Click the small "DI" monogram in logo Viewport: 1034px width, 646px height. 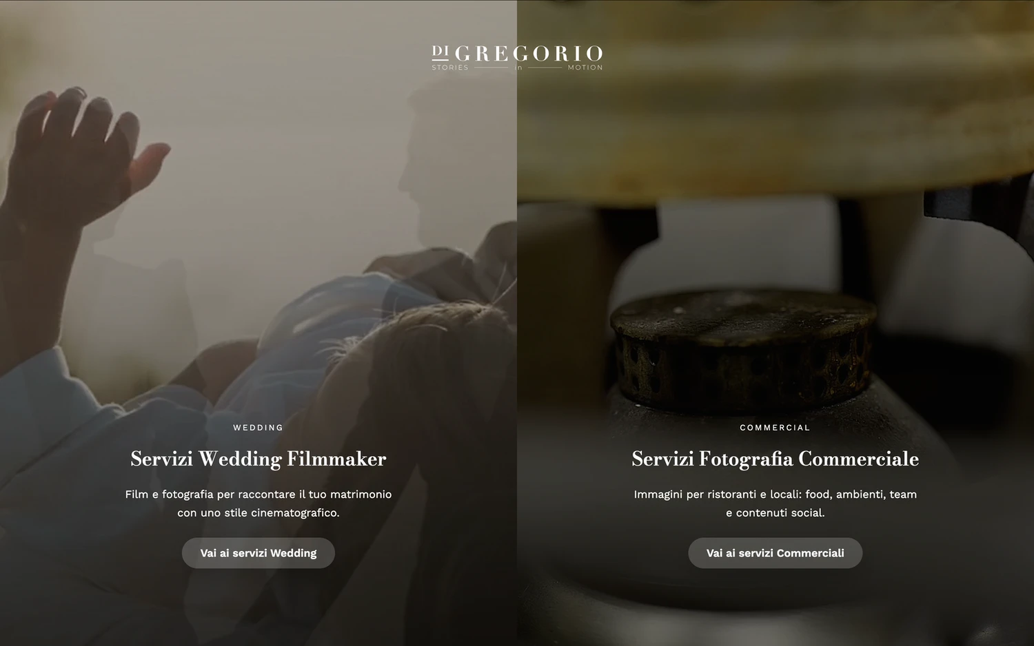coord(440,51)
